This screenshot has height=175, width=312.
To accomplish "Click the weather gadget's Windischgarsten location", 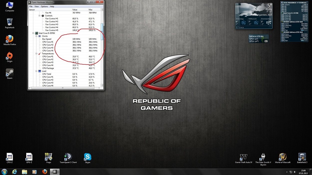I will [x=261, y=15].
